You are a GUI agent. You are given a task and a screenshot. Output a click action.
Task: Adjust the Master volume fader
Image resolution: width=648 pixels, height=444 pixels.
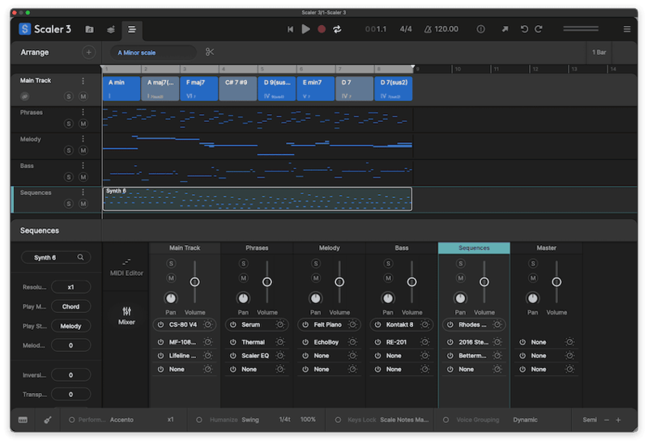[x=556, y=281]
